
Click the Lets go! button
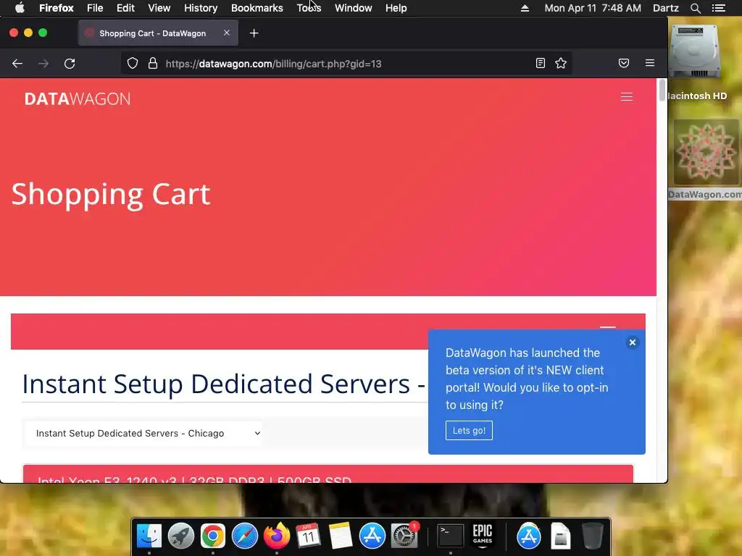click(x=469, y=430)
